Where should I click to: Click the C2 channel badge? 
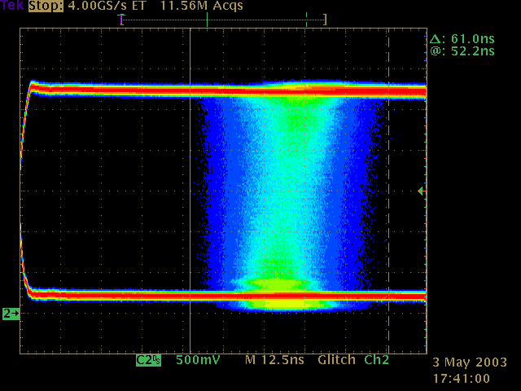[148, 360]
